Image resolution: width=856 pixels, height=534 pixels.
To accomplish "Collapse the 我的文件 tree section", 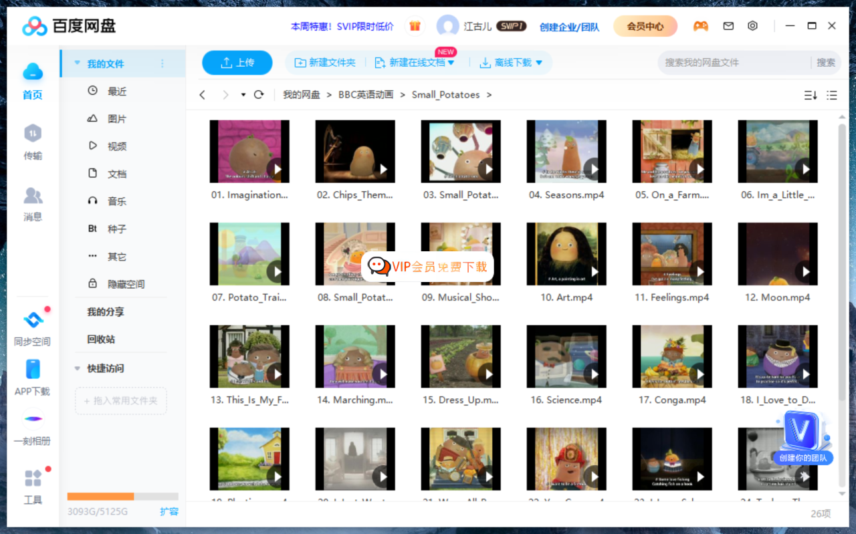I will [x=78, y=63].
